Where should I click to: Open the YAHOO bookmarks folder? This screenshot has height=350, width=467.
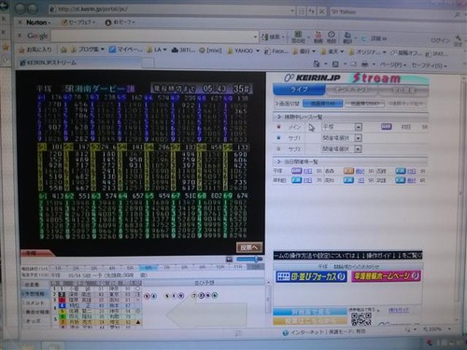[x=243, y=50]
